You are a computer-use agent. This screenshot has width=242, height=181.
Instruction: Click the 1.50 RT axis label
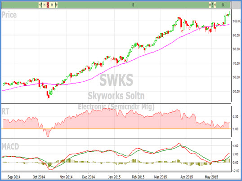click(x=235, y=117)
